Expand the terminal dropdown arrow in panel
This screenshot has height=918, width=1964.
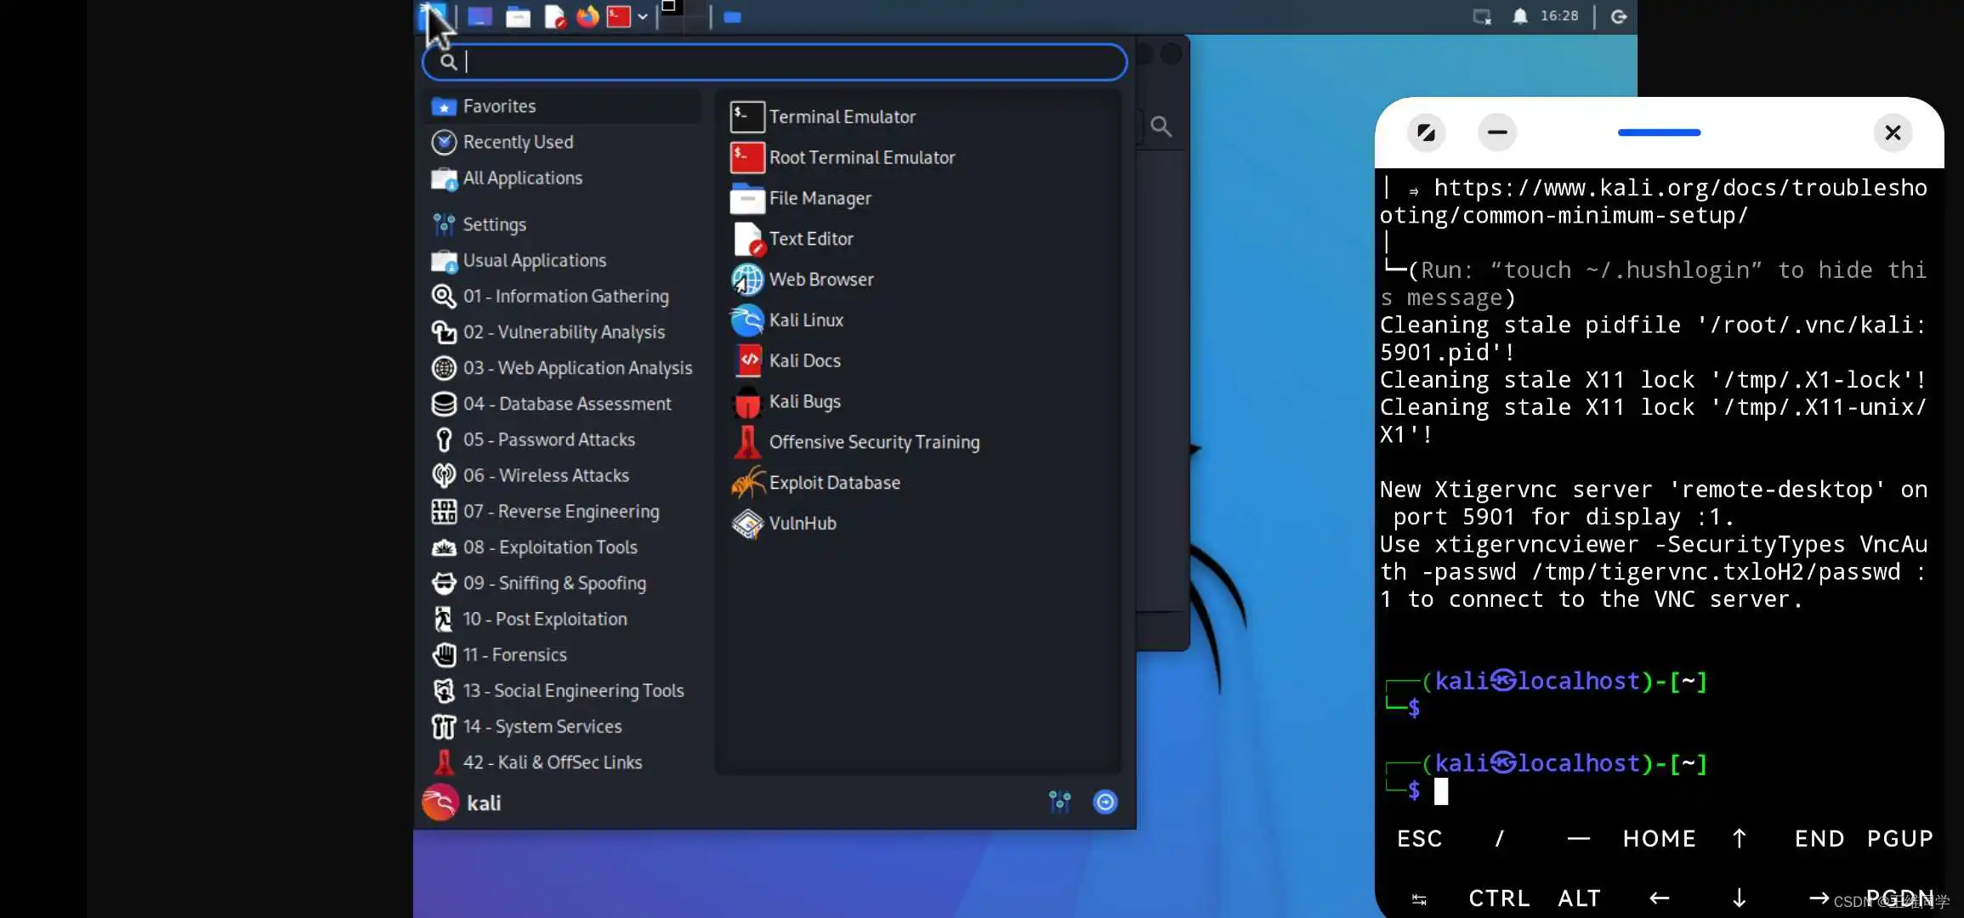(x=643, y=16)
